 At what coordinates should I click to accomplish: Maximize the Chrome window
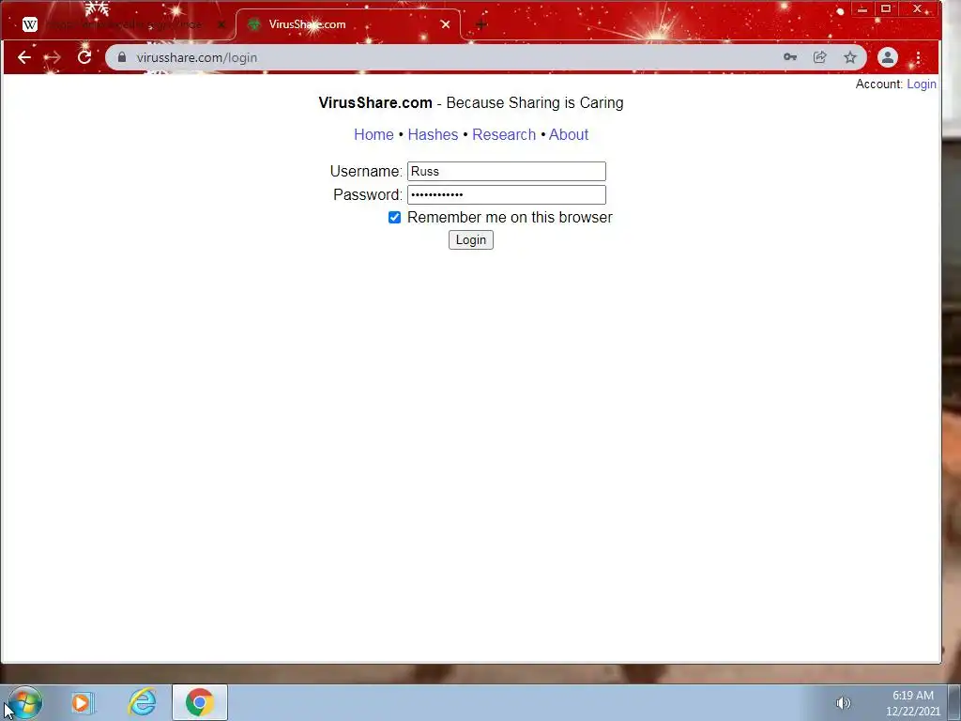click(886, 9)
